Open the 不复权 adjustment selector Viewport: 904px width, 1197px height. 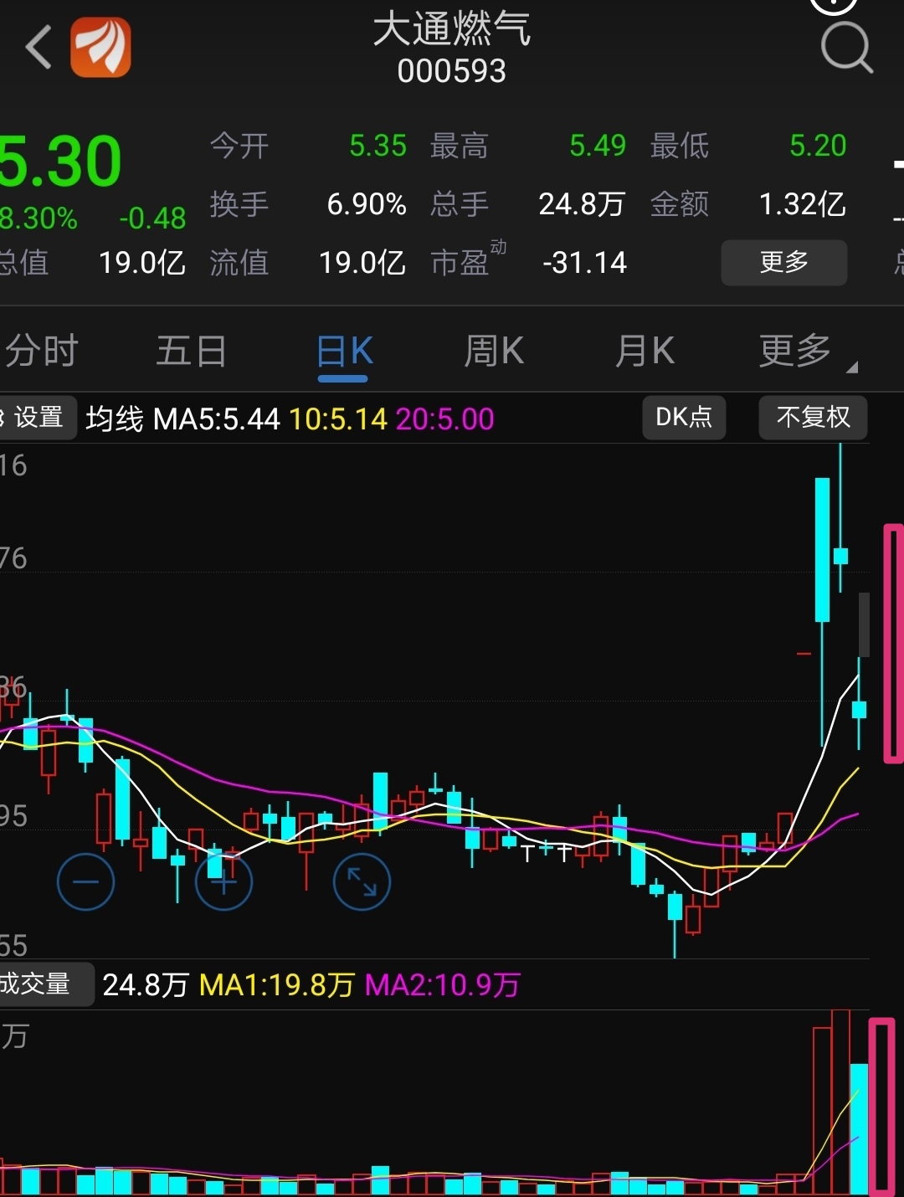[x=813, y=417]
